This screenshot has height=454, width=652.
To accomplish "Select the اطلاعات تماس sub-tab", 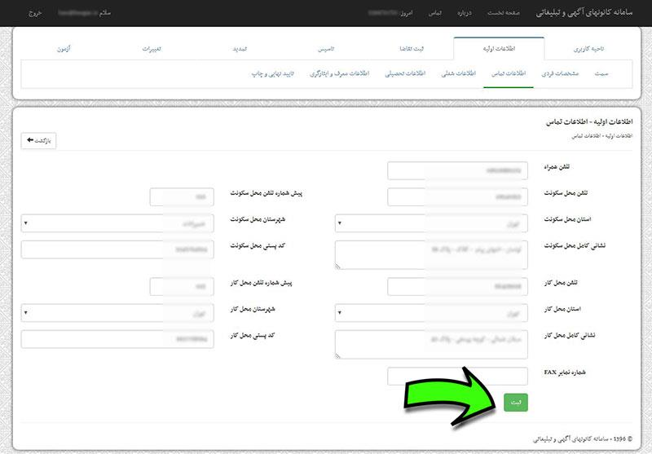I will [x=509, y=73].
